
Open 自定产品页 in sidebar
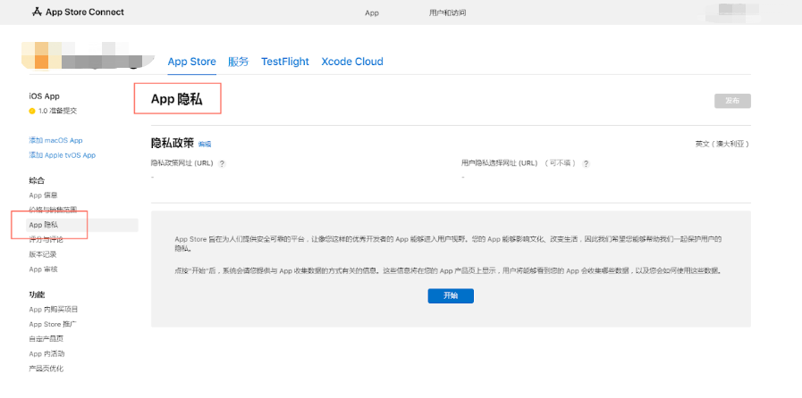click(x=46, y=339)
